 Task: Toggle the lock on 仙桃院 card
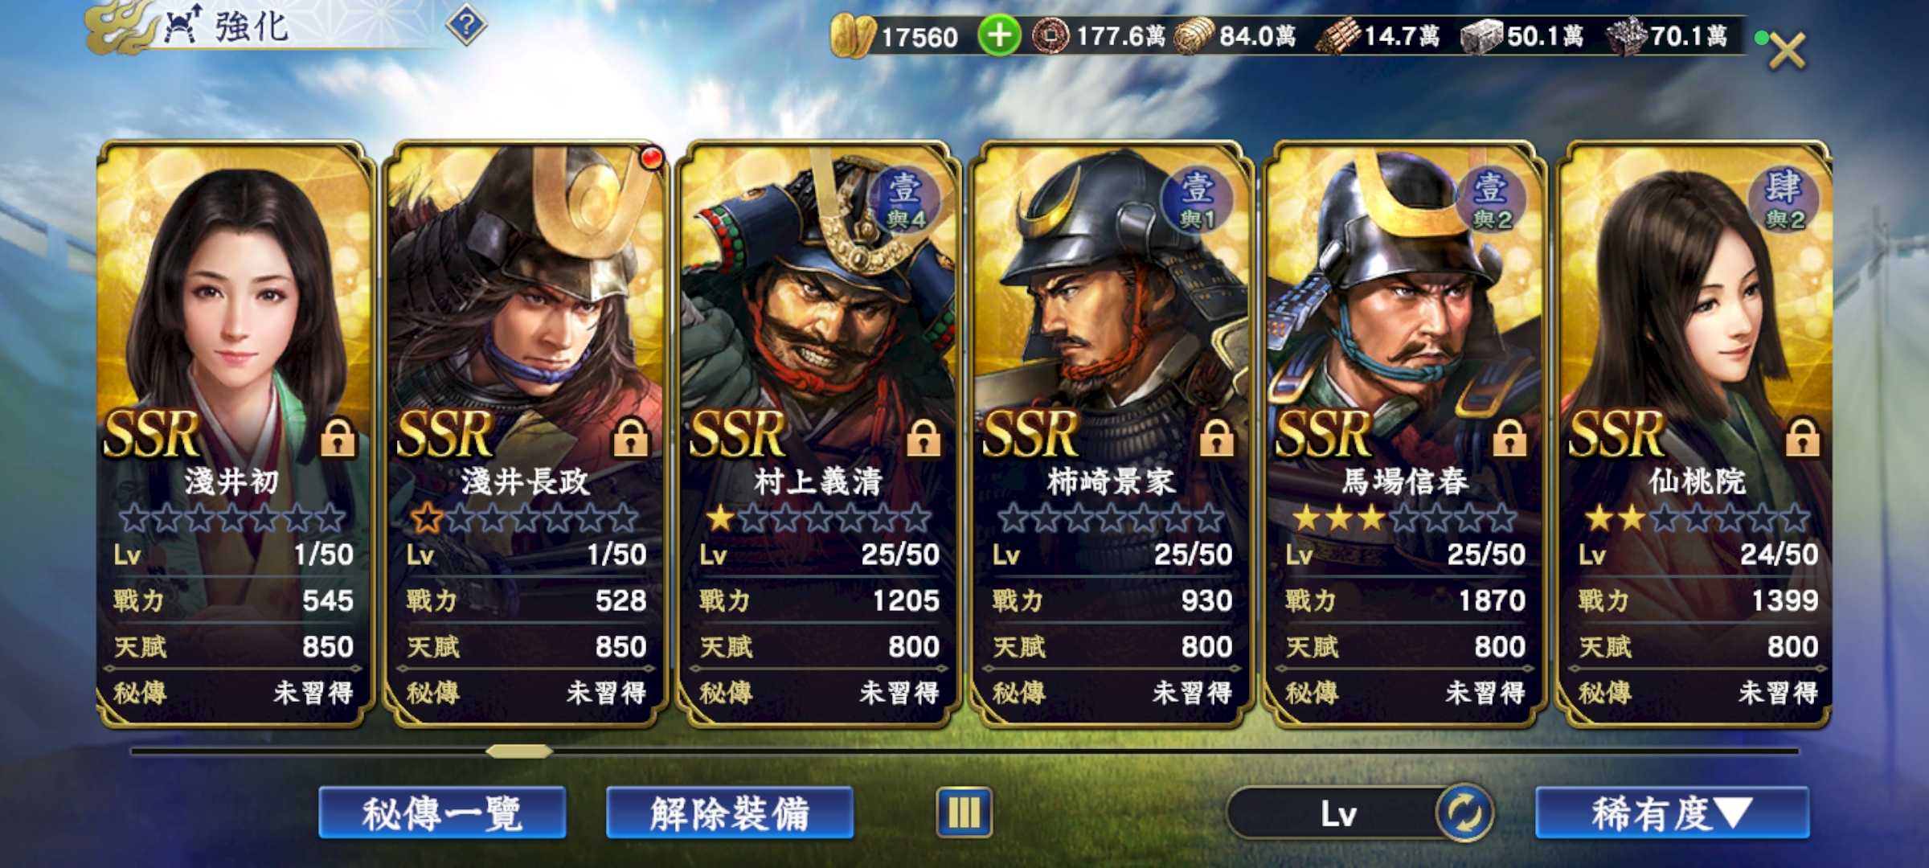coord(1803,438)
